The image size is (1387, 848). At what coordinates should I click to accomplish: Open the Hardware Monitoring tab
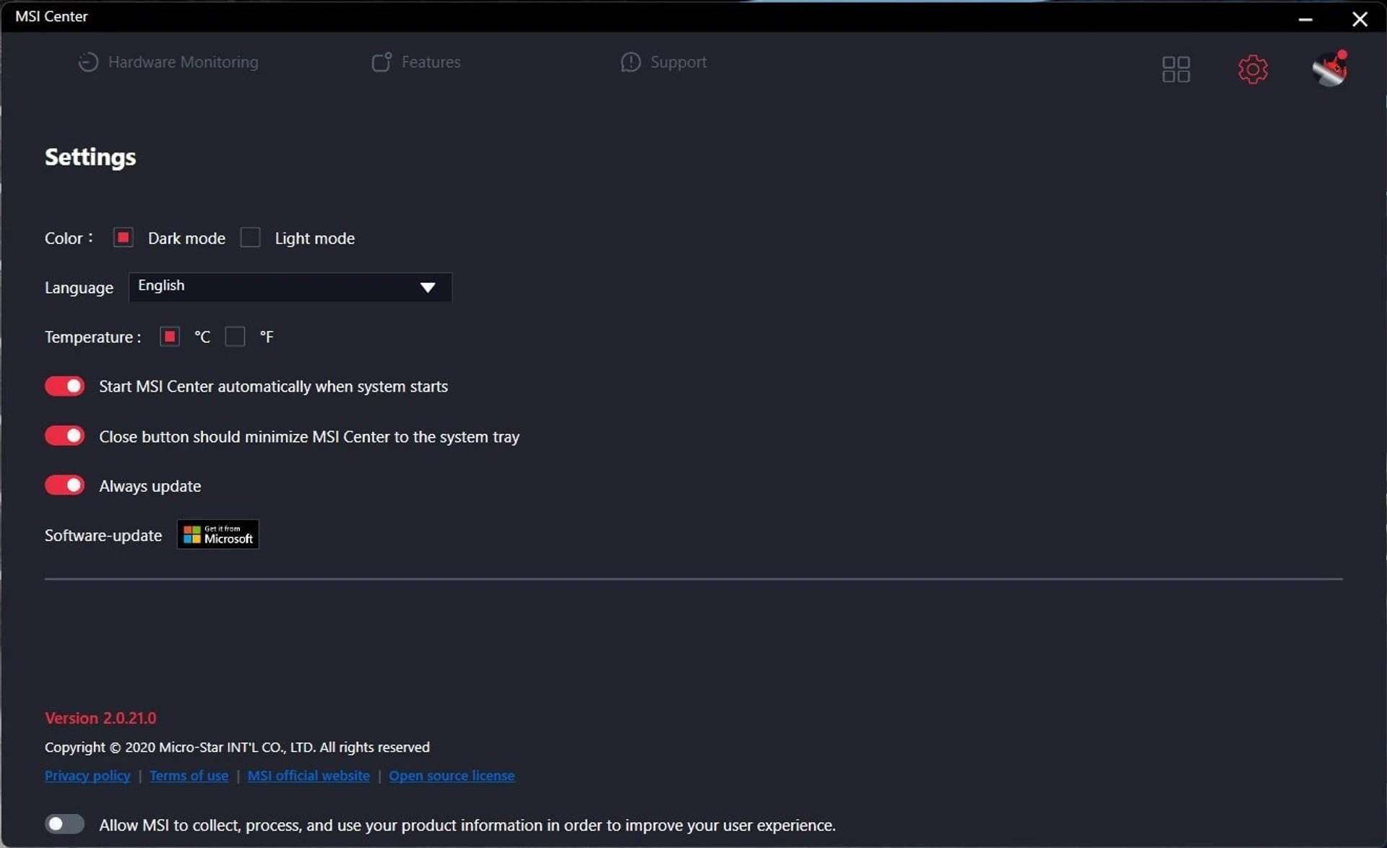pyautogui.click(x=168, y=62)
